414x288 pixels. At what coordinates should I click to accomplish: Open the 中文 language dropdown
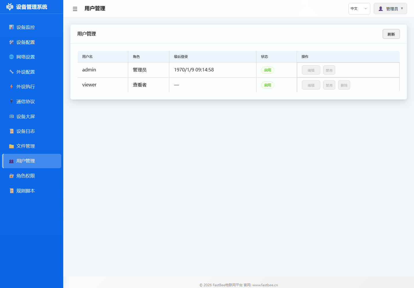coord(359,9)
